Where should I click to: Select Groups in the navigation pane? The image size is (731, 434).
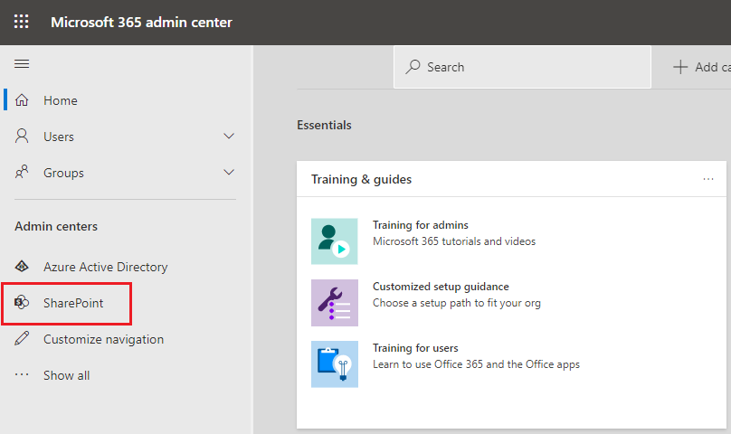tap(63, 173)
